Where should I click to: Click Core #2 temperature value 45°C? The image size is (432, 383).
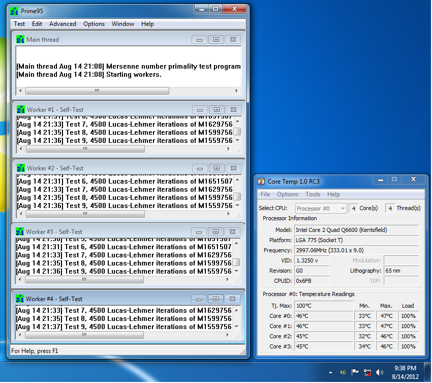pyautogui.click(x=324, y=336)
